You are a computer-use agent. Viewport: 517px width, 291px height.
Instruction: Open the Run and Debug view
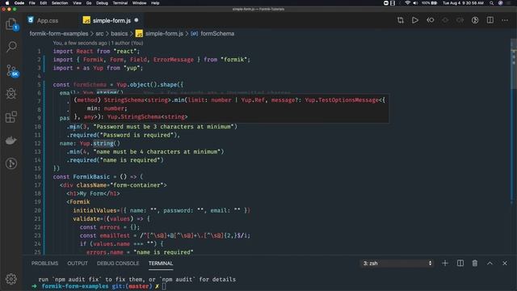[11, 94]
